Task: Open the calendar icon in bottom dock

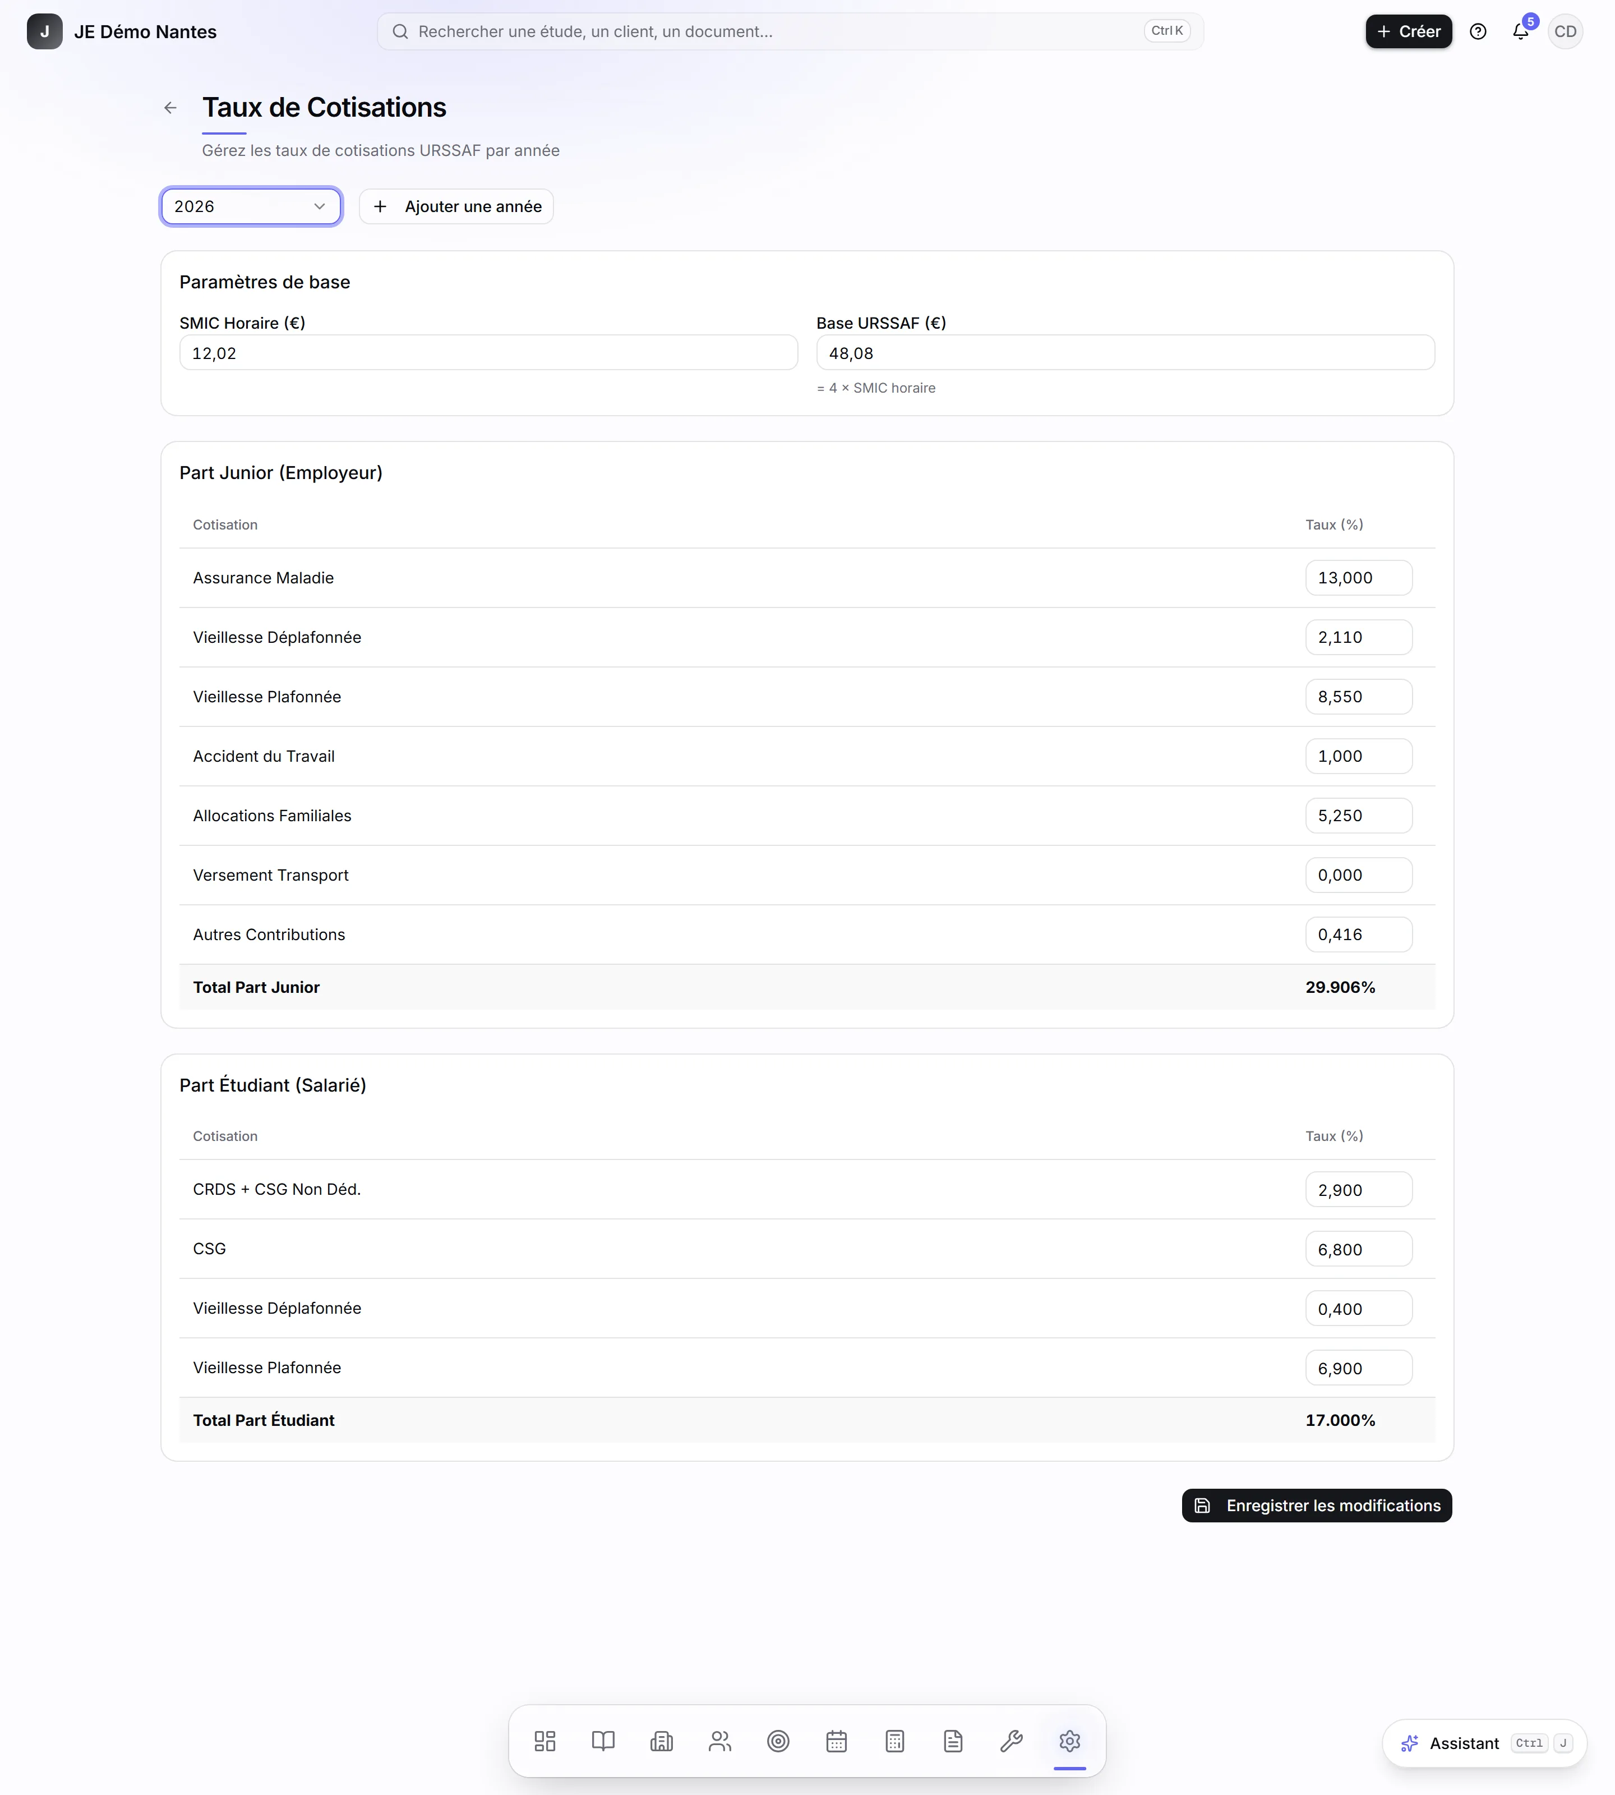Action: coord(837,1741)
